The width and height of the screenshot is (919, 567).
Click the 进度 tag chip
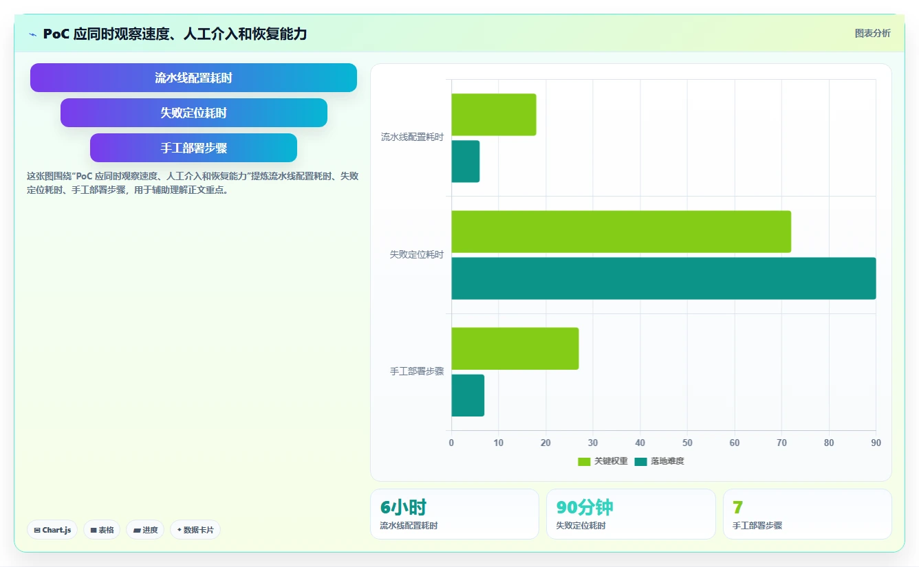[145, 530]
